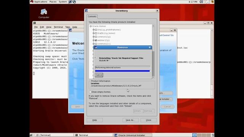Open the Terminal window Edit menu
The width and height of the screenshot is (244, 137).
click(x=42, y=27)
